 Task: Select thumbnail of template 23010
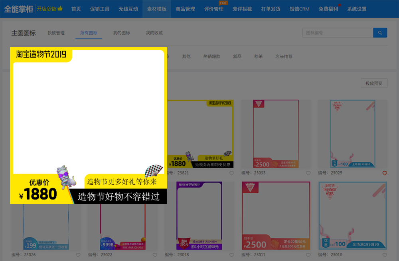(353, 216)
